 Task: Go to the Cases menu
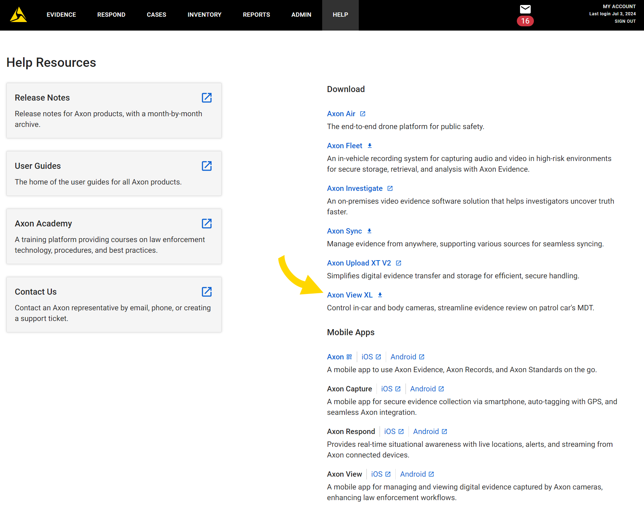[x=156, y=15]
